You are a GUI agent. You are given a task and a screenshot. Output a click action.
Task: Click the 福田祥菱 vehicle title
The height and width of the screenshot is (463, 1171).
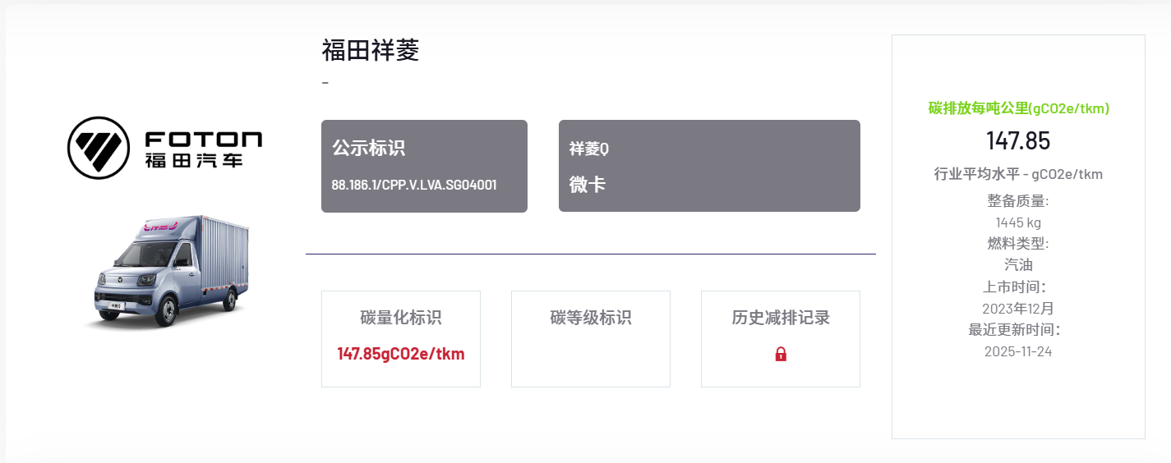point(371,51)
